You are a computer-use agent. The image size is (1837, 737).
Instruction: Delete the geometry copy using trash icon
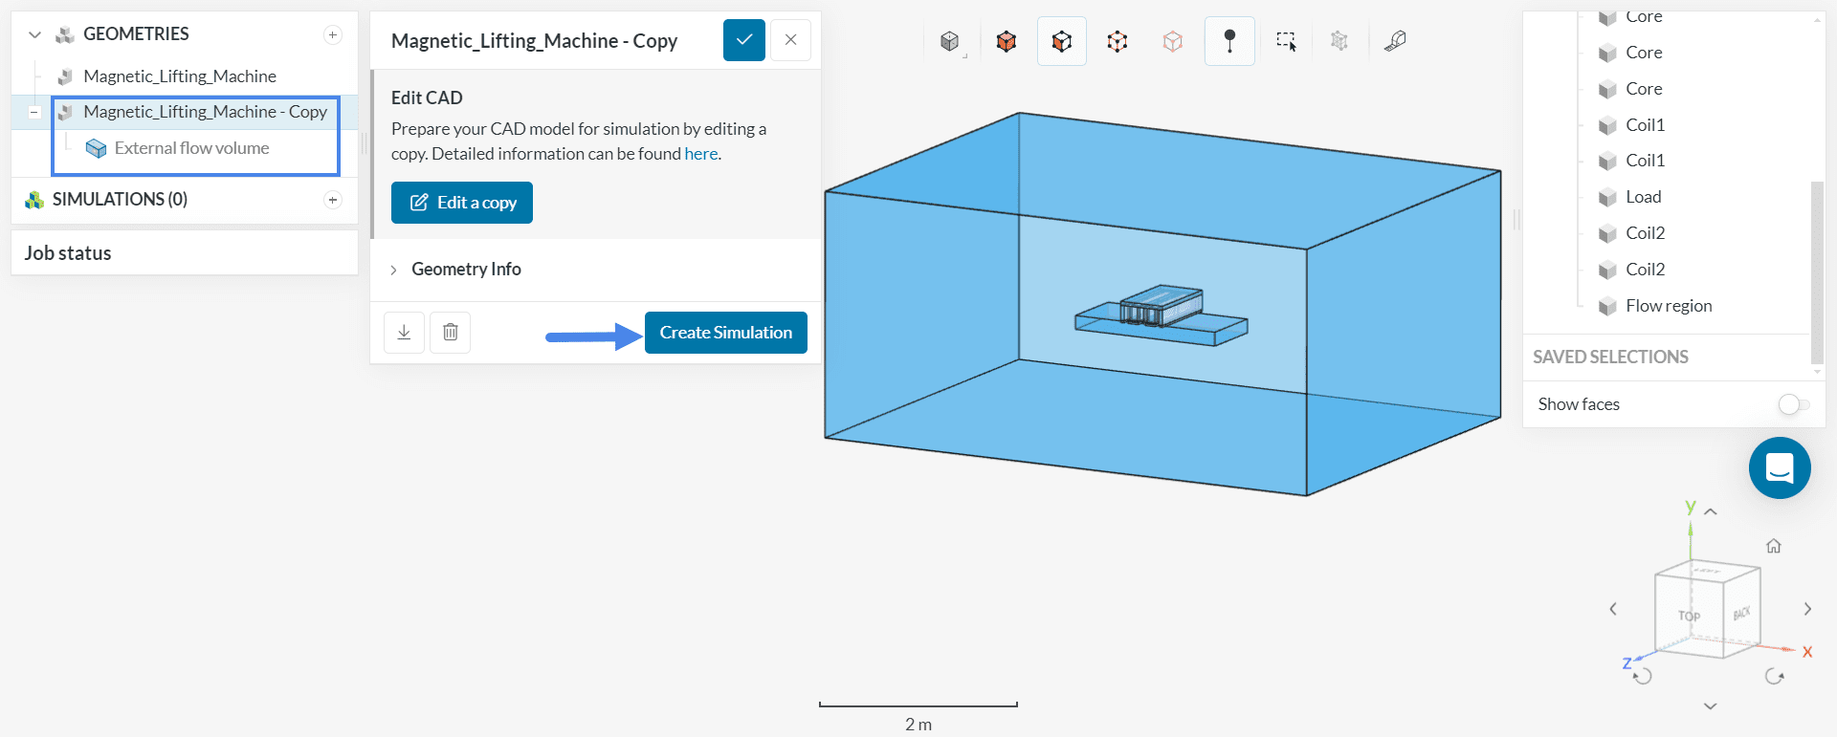(x=451, y=333)
